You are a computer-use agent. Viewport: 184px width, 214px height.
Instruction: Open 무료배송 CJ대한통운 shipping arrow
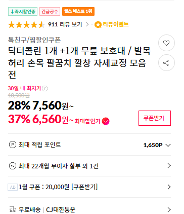coord(169,210)
